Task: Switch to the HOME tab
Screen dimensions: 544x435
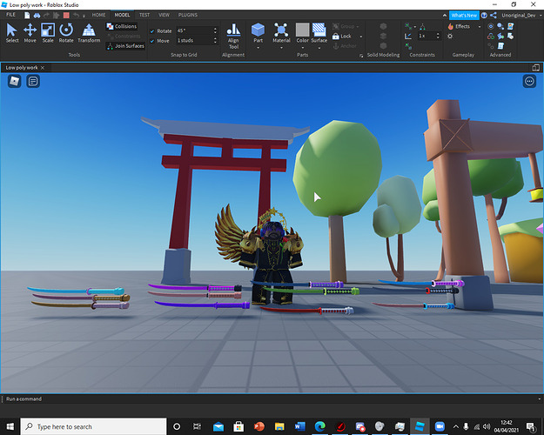Action: tap(98, 15)
